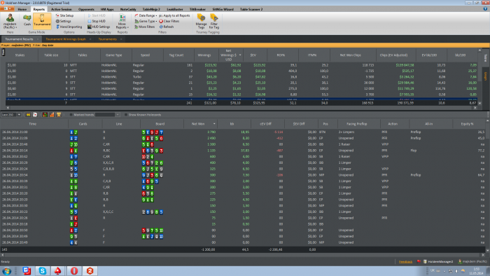
Task: Switch to the Active Session tab
Action: (x=62, y=9)
